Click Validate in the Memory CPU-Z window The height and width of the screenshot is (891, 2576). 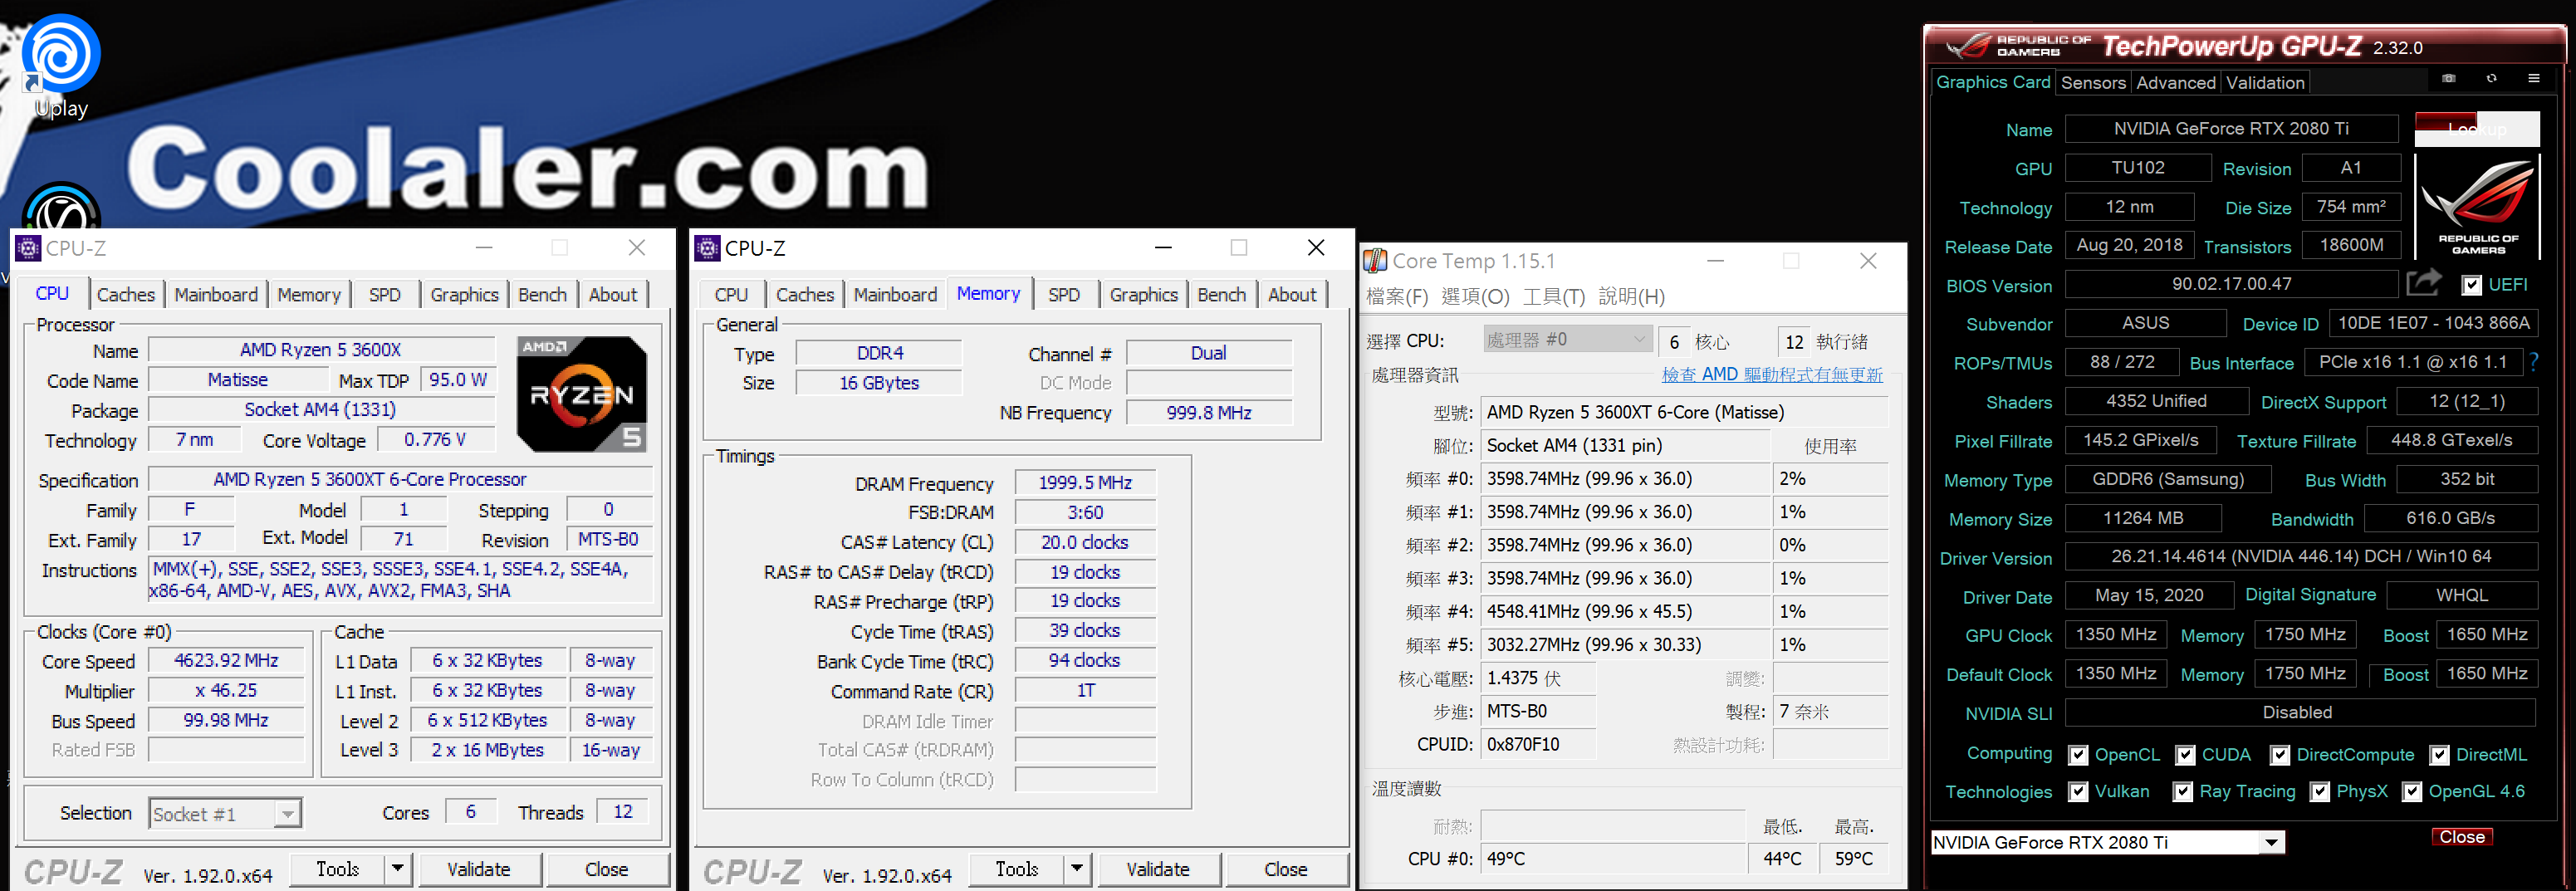coord(1158,869)
